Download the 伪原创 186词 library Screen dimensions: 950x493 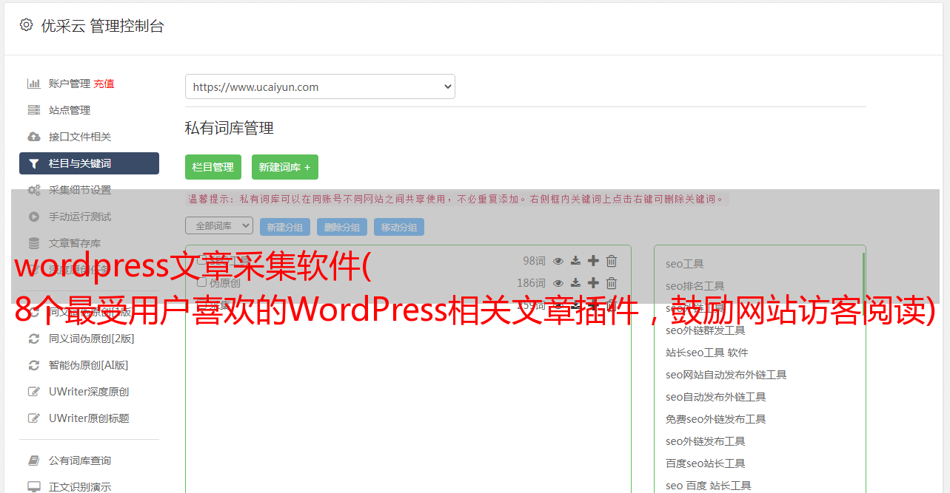click(575, 283)
